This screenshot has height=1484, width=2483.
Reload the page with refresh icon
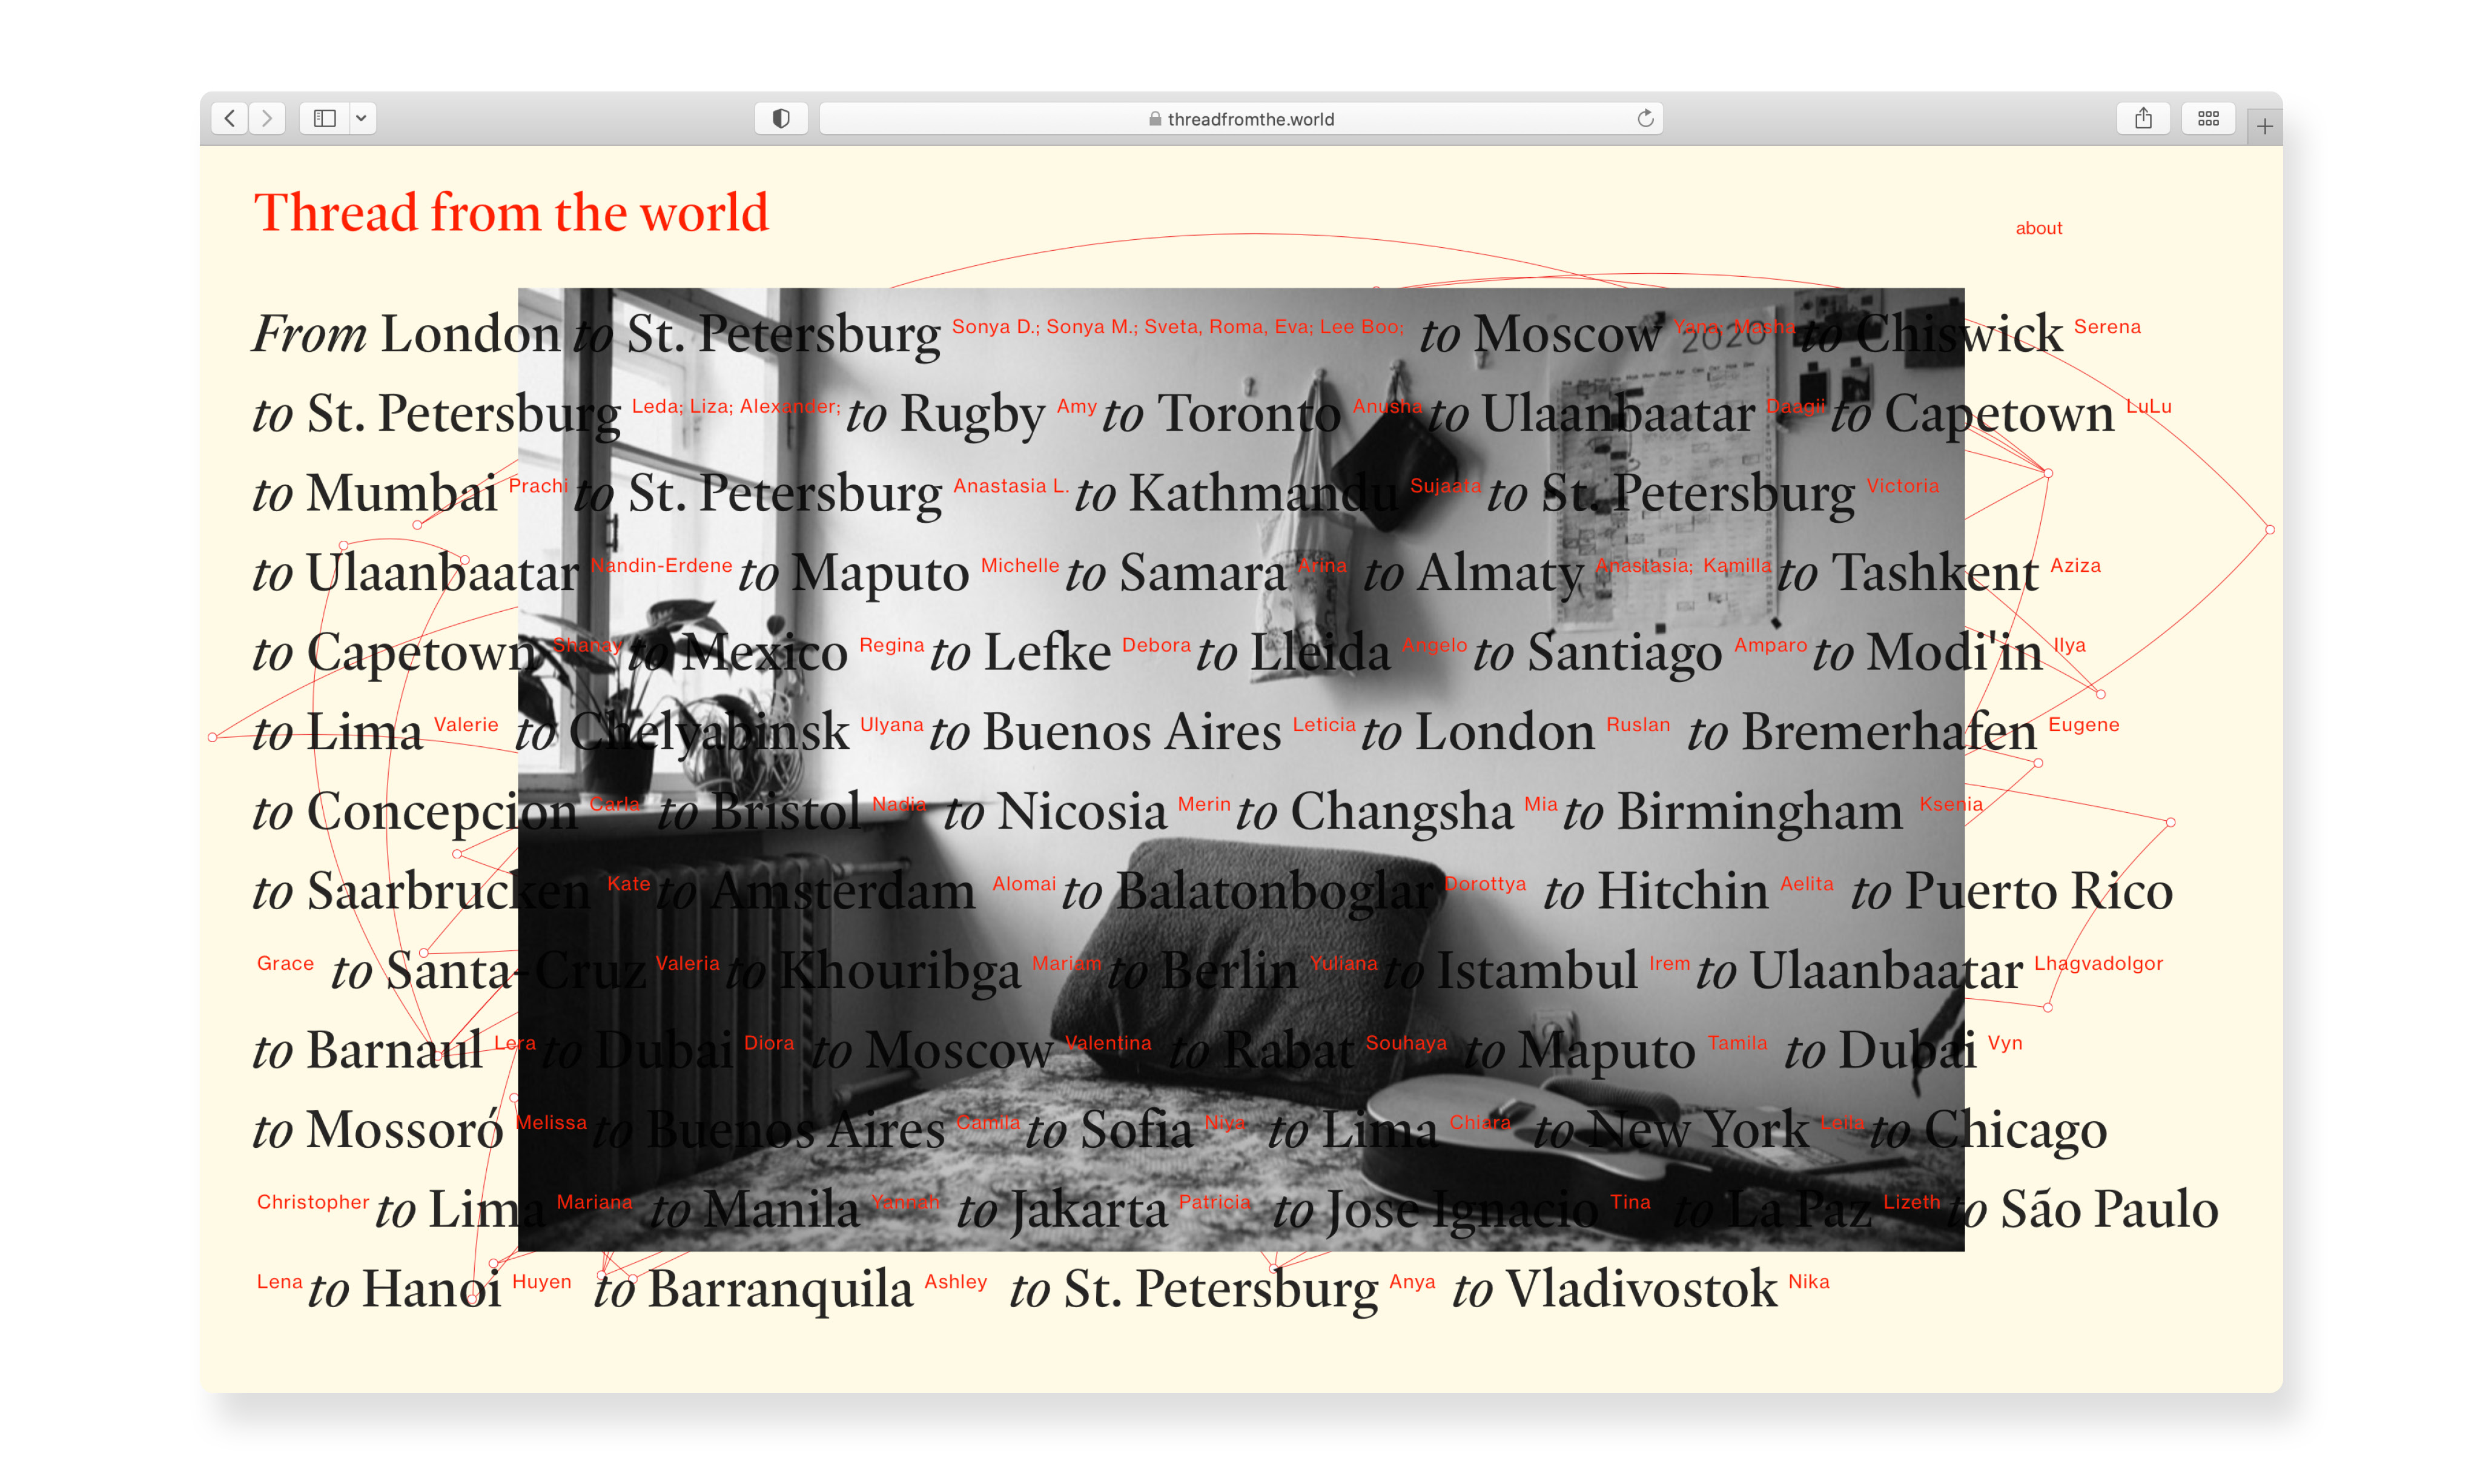tap(1644, 118)
